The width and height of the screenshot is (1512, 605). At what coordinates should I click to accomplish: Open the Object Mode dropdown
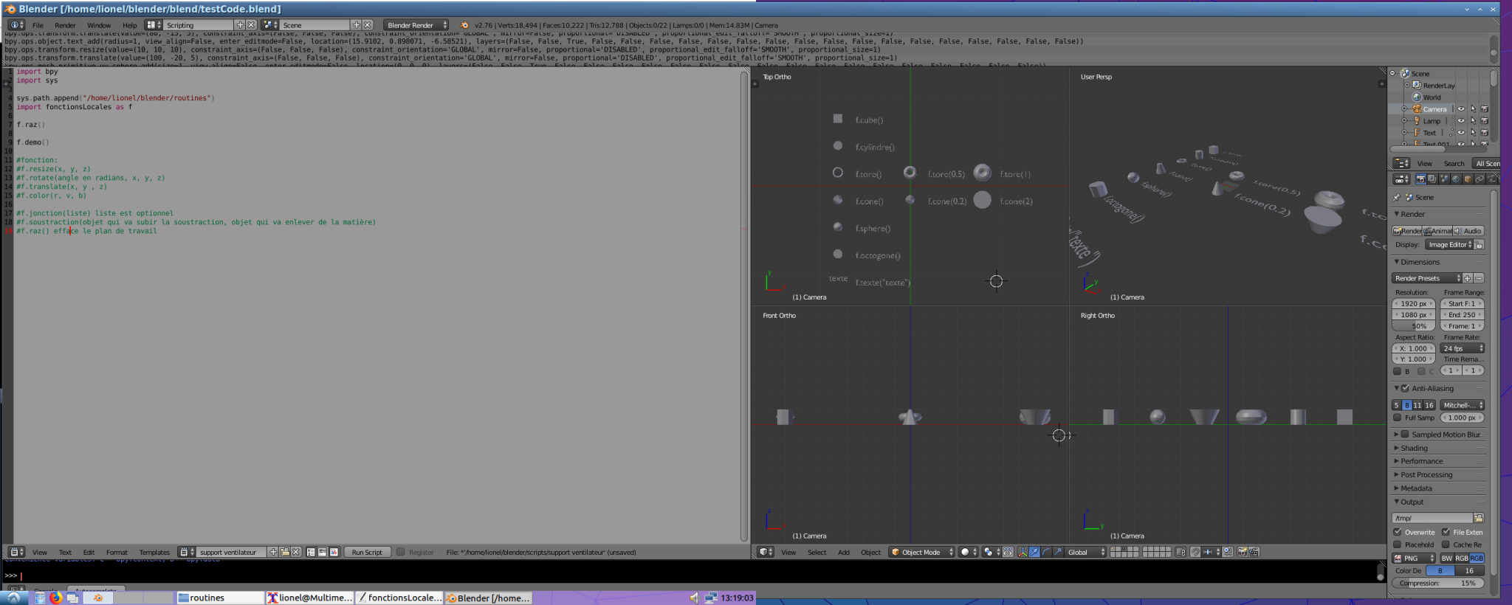(x=922, y=552)
